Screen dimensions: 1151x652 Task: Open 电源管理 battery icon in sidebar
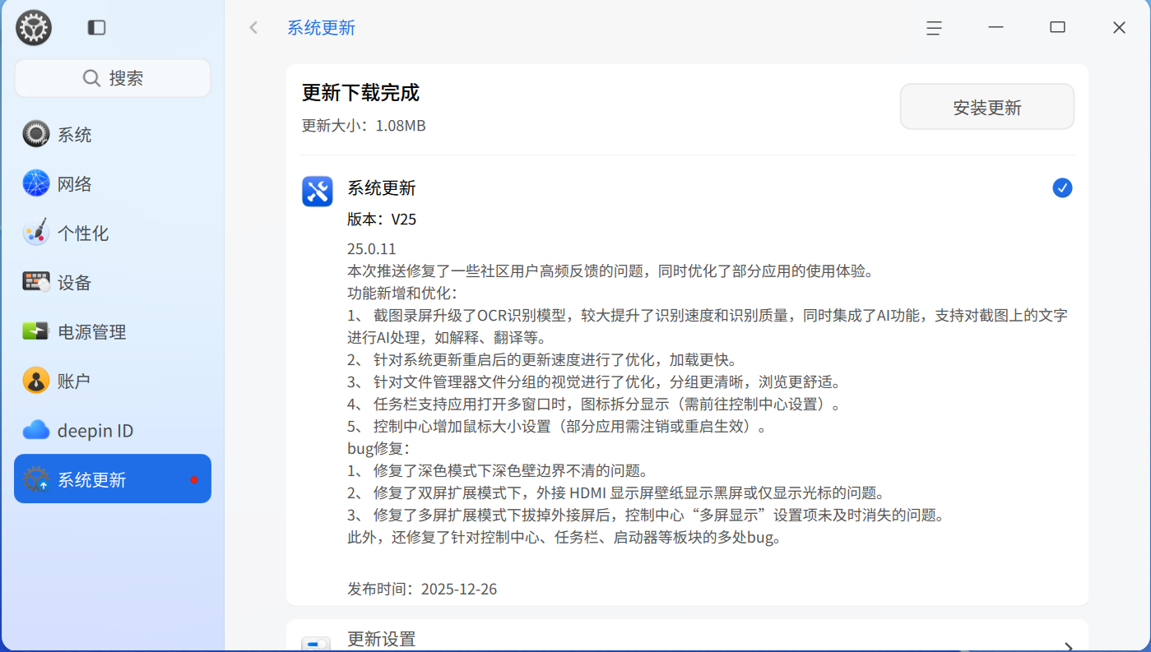[x=36, y=331]
